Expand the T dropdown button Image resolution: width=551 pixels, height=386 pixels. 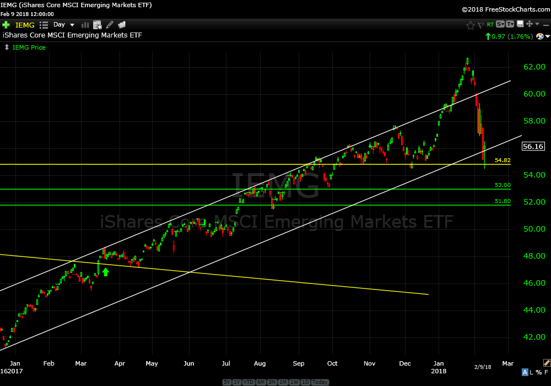click(x=510, y=24)
